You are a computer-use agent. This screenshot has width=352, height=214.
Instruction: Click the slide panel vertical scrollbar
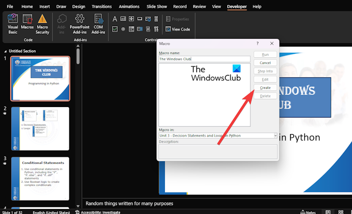[x=78, y=56]
